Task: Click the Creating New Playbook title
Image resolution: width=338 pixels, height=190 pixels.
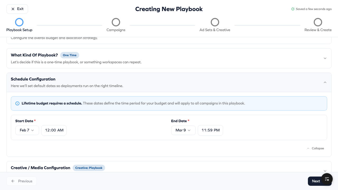Action: (x=169, y=9)
